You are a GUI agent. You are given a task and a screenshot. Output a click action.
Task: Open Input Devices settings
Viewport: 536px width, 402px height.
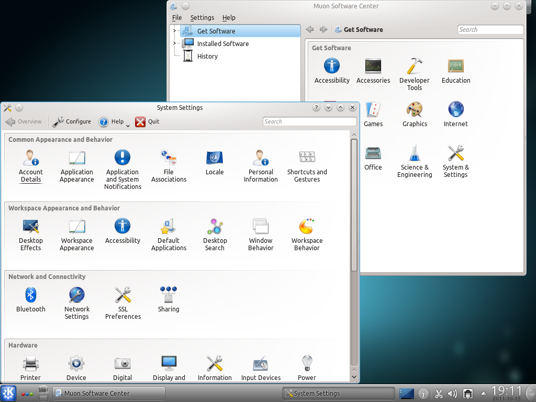(261, 368)
